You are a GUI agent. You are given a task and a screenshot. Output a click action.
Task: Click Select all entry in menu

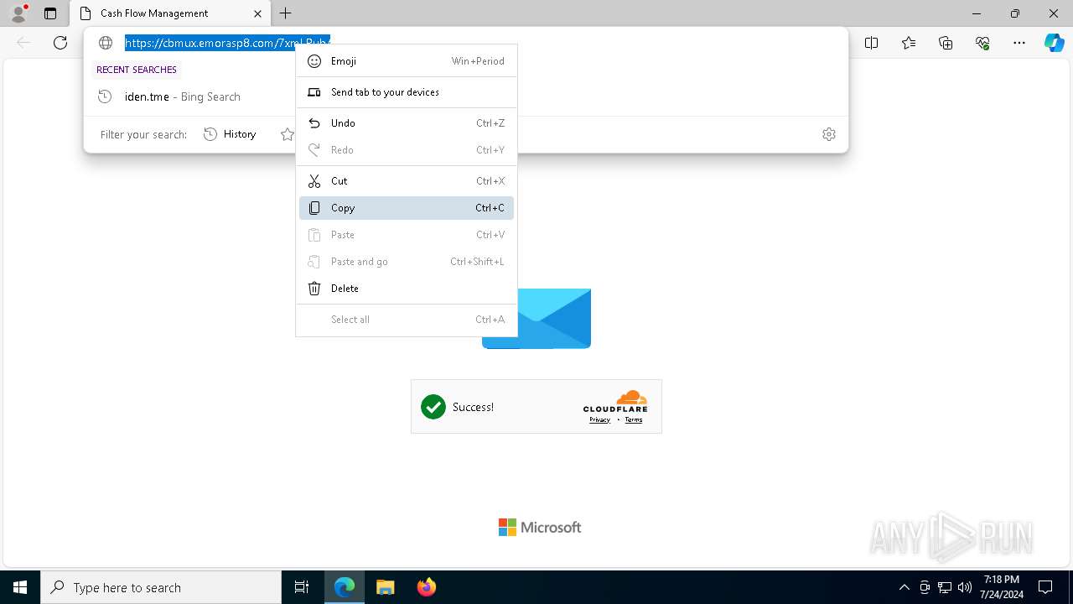pos(407,320)
